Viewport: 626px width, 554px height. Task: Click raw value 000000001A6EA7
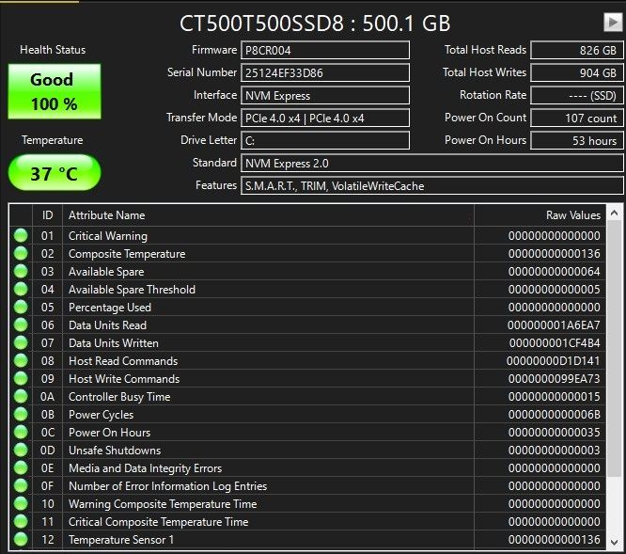click(554, 325)
